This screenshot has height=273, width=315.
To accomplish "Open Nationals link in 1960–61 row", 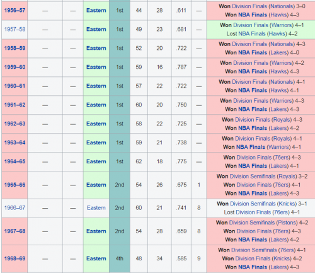I will (282, 82).
